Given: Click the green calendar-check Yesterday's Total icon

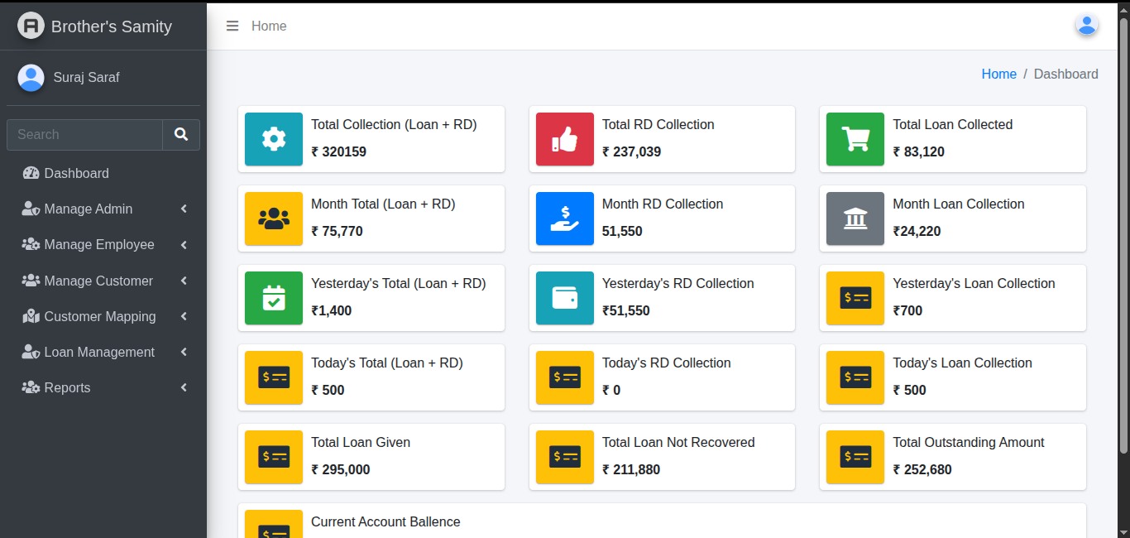Looking at the screenshot, I should click(274, 298).
